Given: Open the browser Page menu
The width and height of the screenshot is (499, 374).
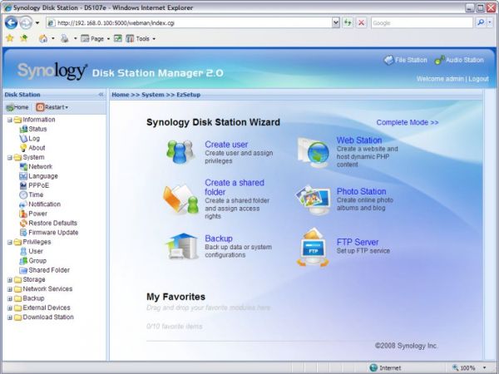Looking at the screenshot, I should [x=96, y=39].
